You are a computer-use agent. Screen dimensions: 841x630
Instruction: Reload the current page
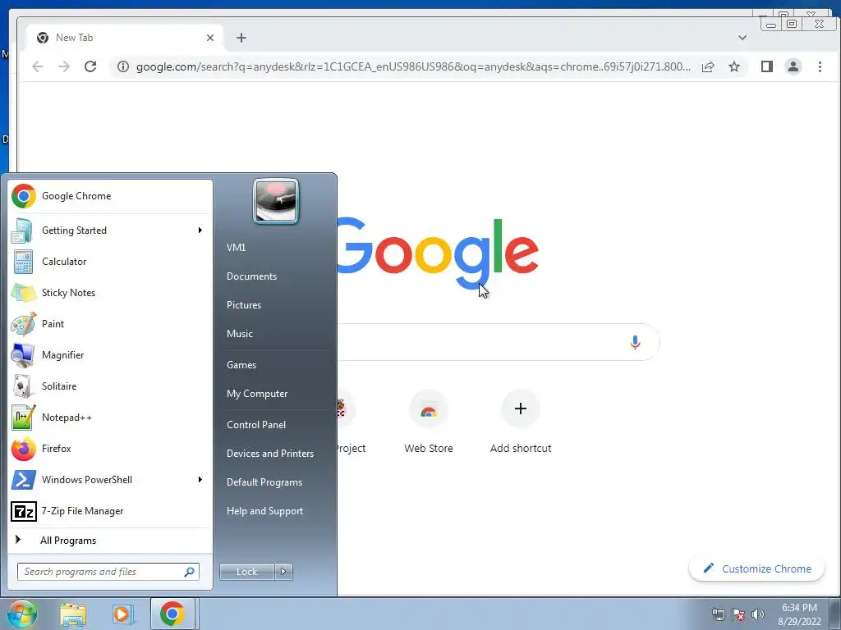[x=90, y=66]
